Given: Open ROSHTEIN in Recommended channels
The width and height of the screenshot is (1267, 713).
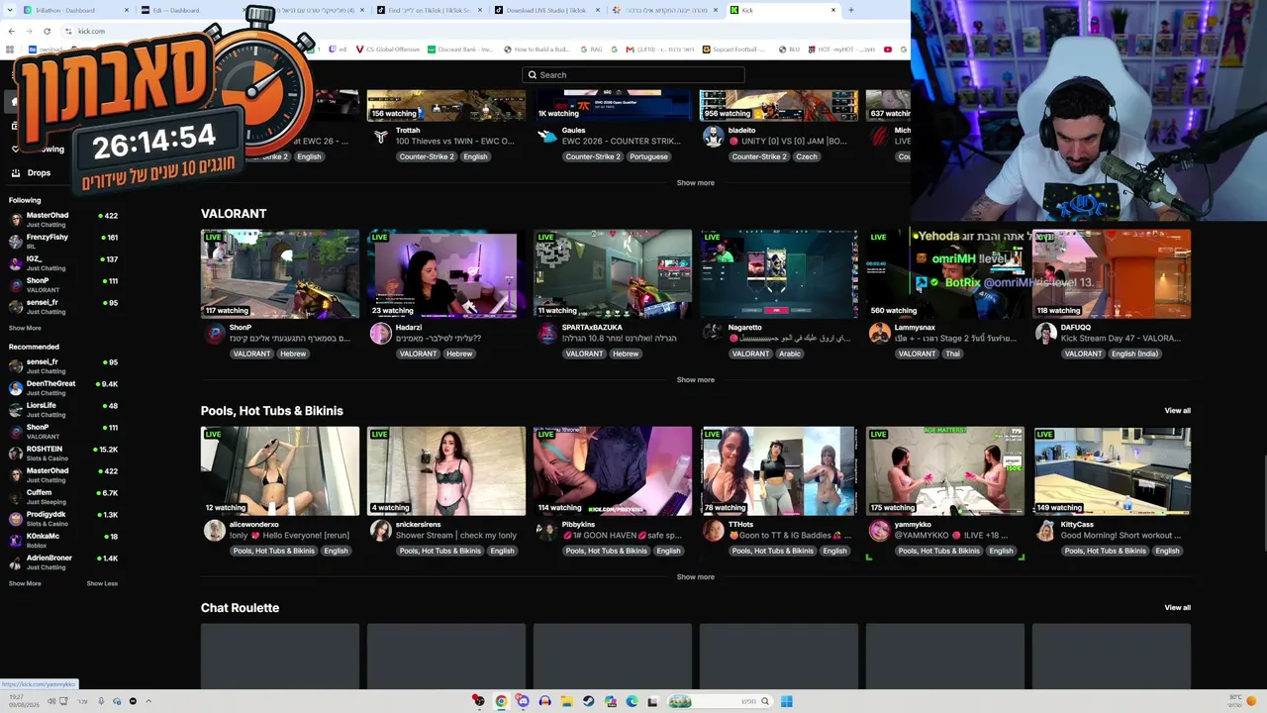Looking at the screenshot, I should pos(63,453).
